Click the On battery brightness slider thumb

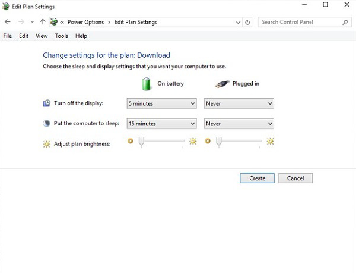[x=141, y=141]
